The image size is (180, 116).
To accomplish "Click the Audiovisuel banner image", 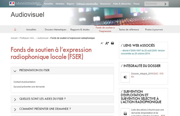I will click(x=116, y=16).
